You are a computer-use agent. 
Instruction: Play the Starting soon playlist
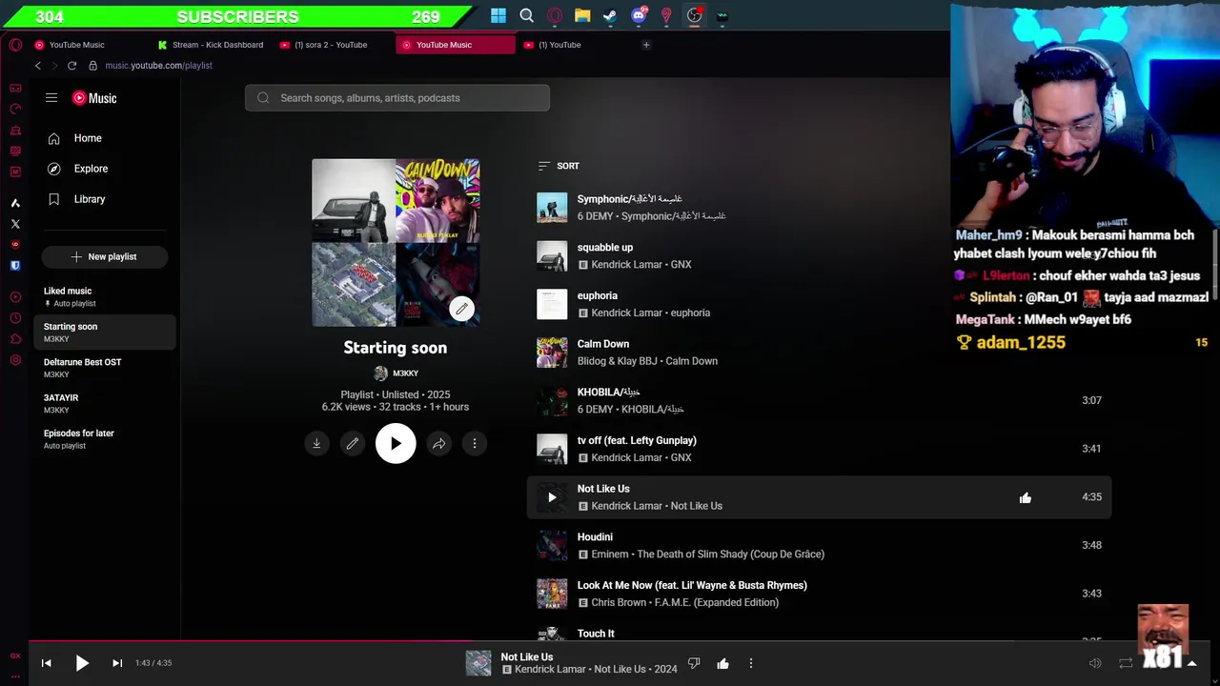[x=396, y=443]
